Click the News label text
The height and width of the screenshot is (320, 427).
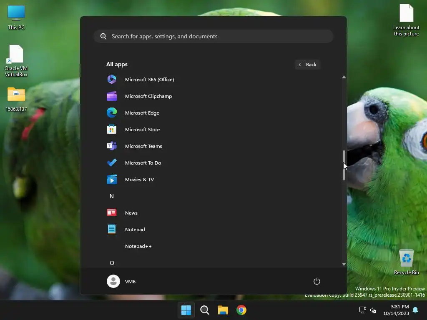[131, 213]
